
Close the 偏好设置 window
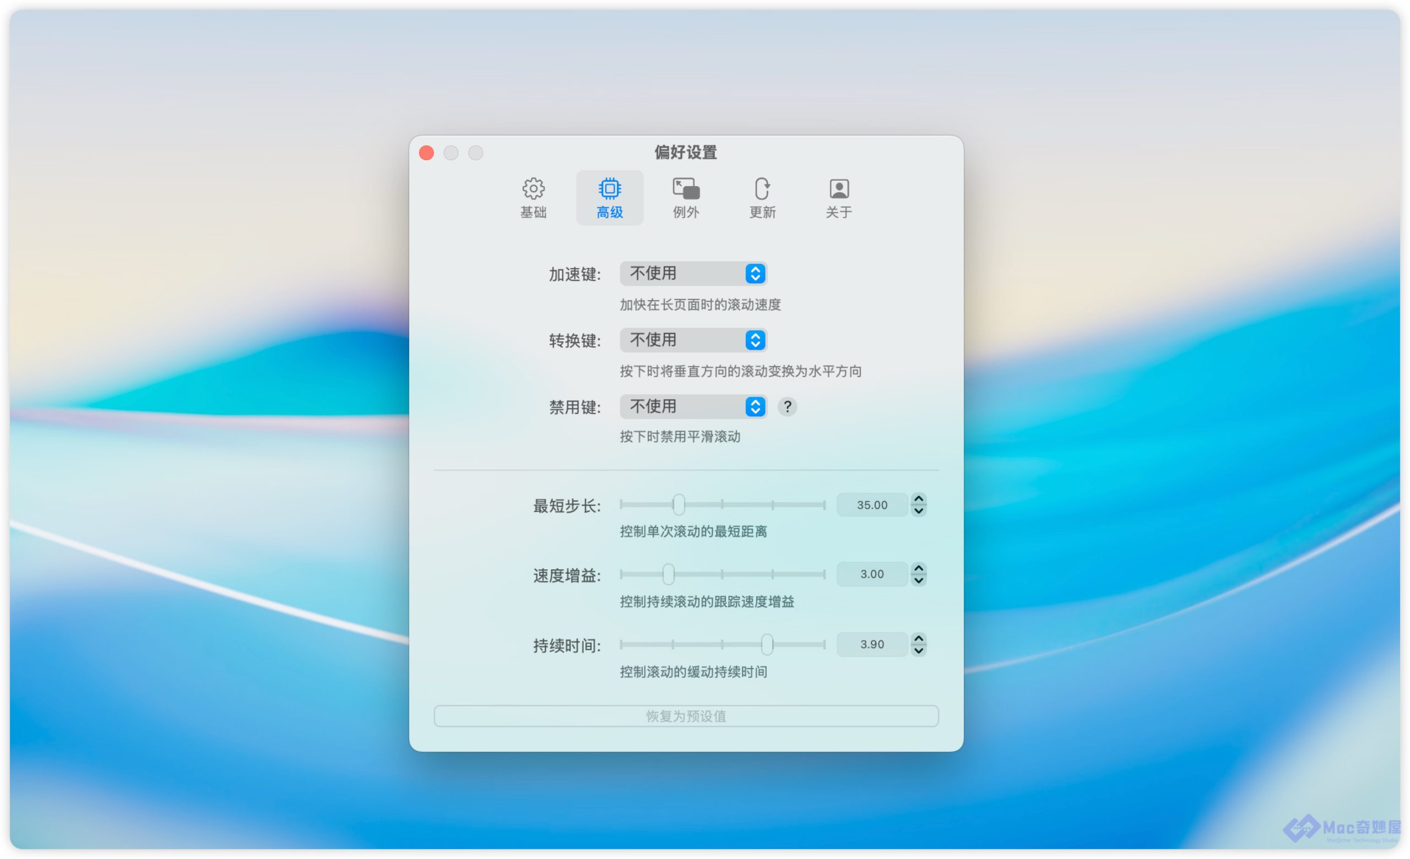tap(426, 153)
